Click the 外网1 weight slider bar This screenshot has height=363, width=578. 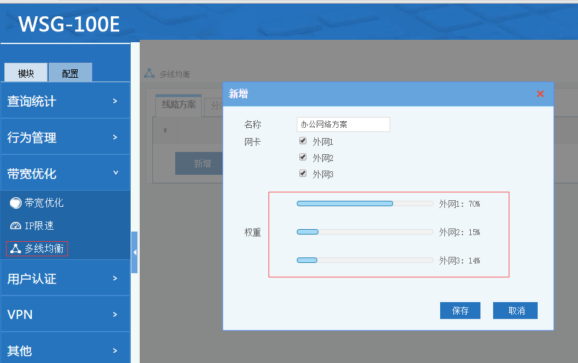click(365, 204)
